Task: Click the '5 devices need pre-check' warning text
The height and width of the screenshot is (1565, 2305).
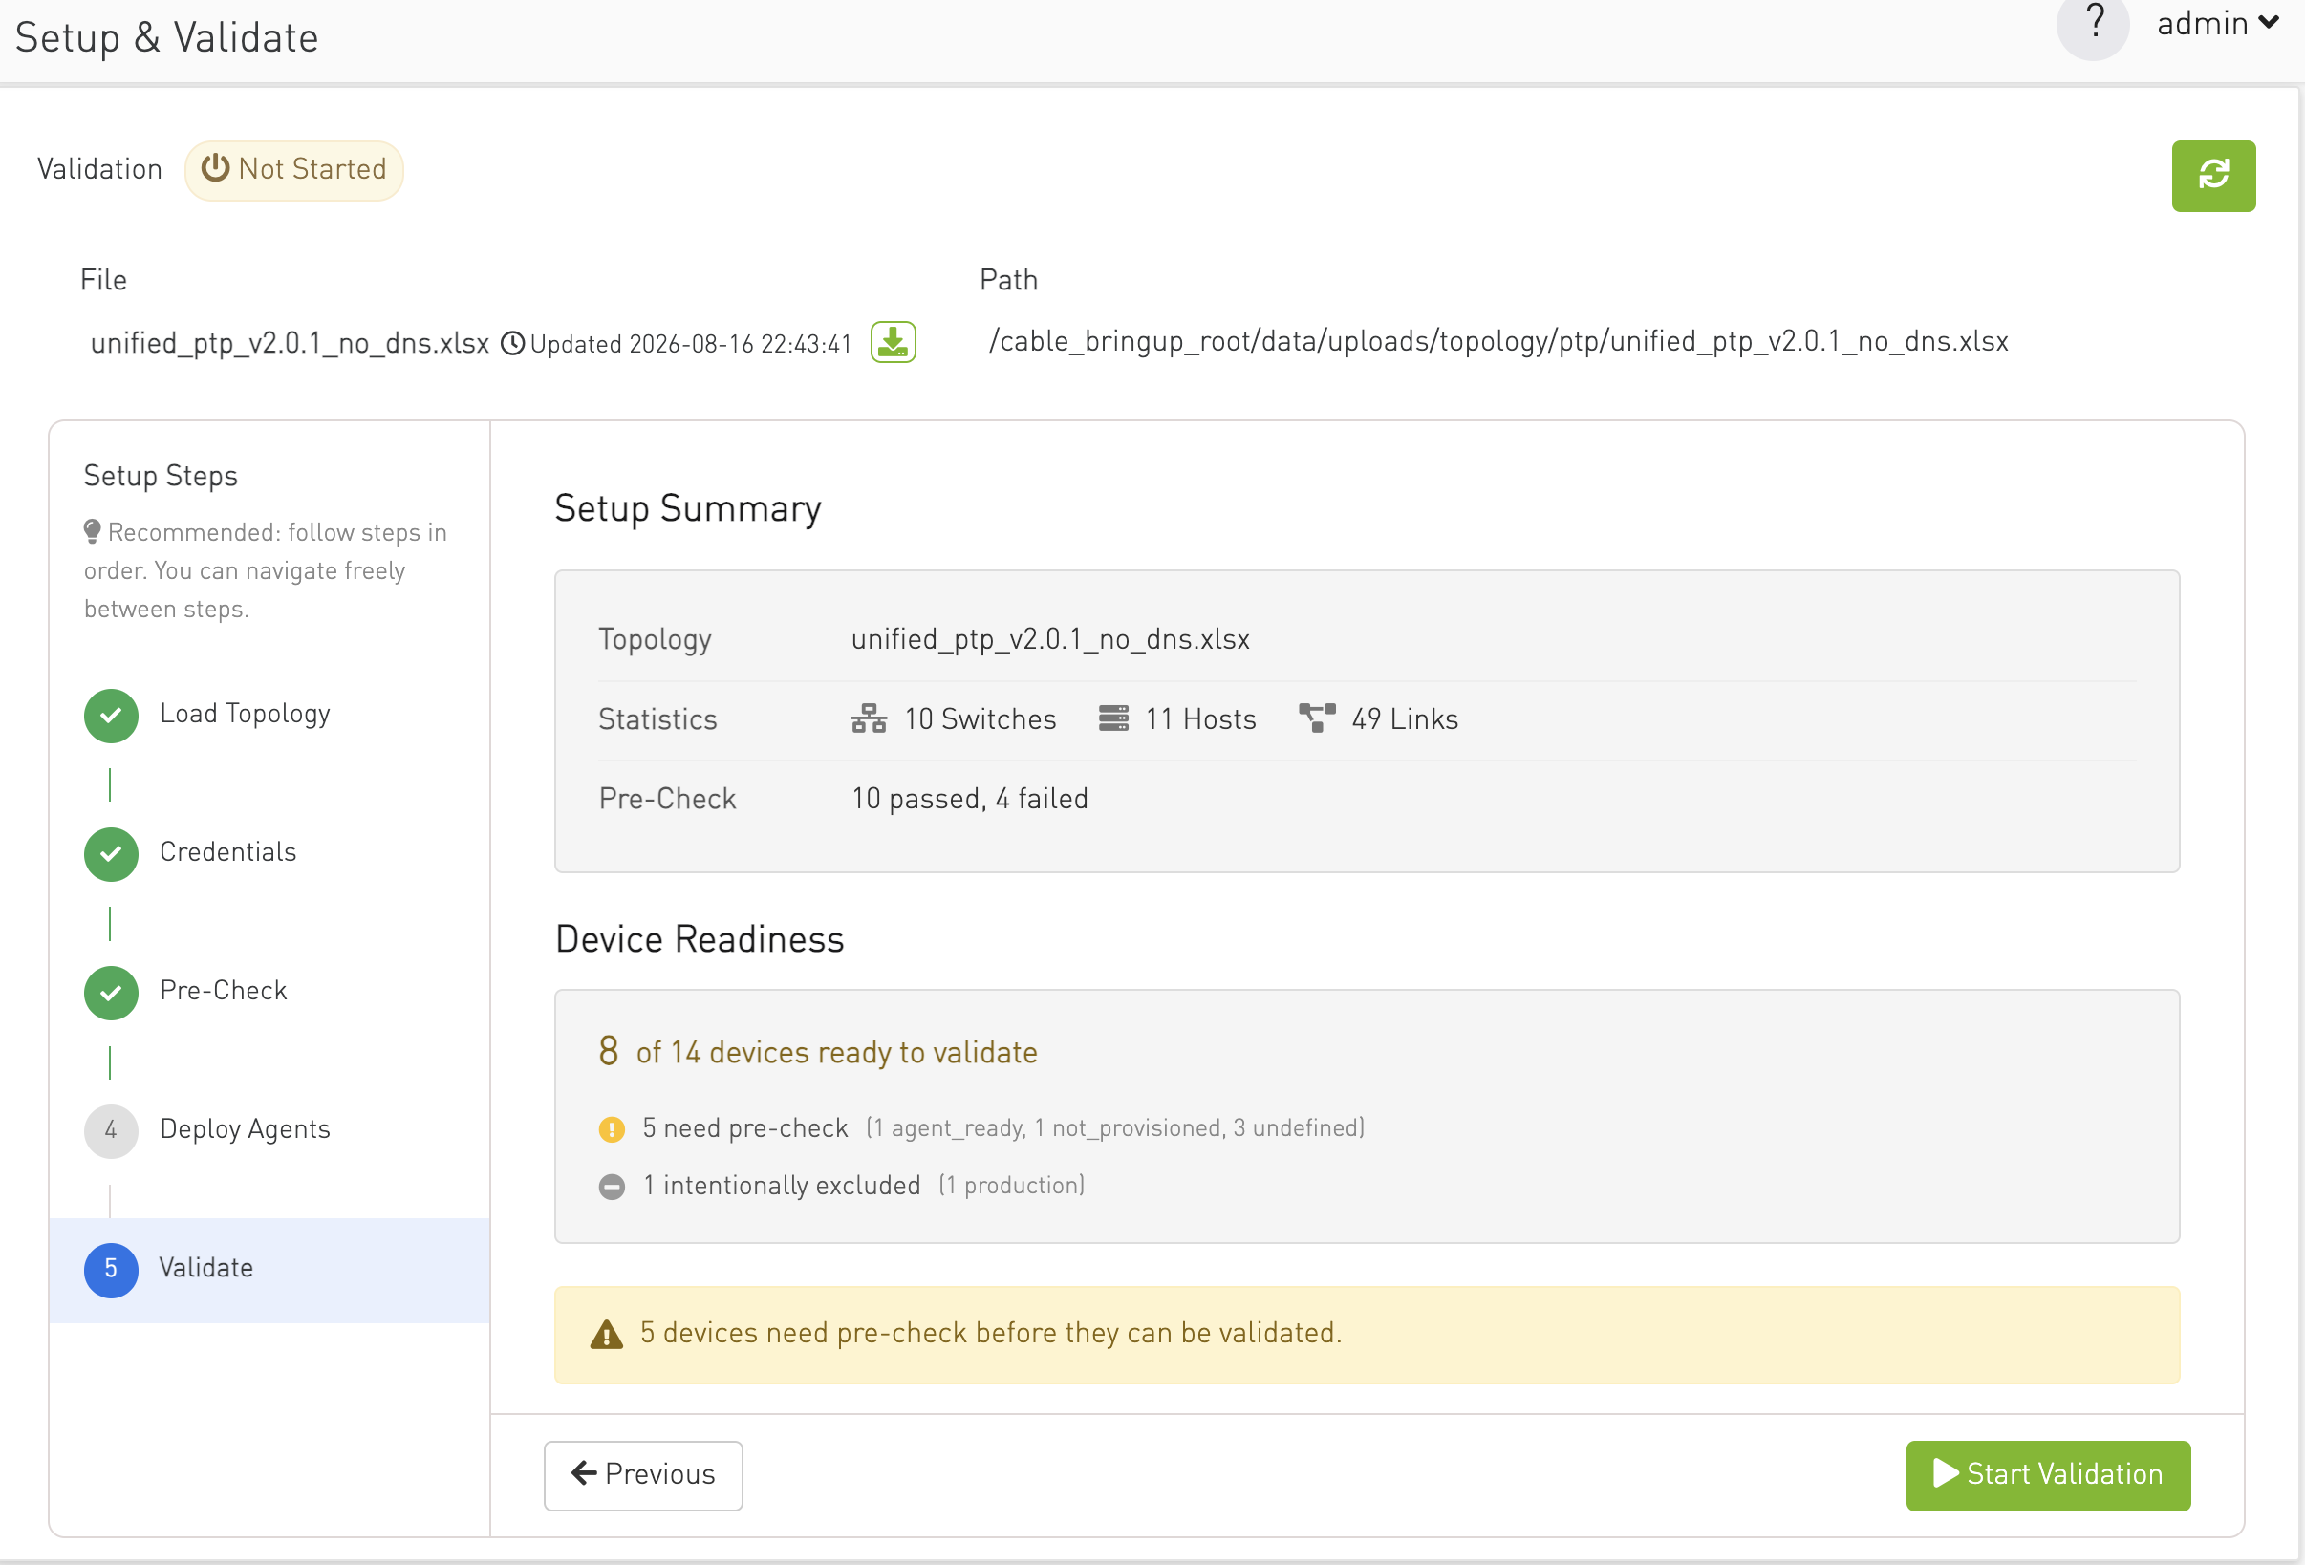Action: (x=991, y=1333)
